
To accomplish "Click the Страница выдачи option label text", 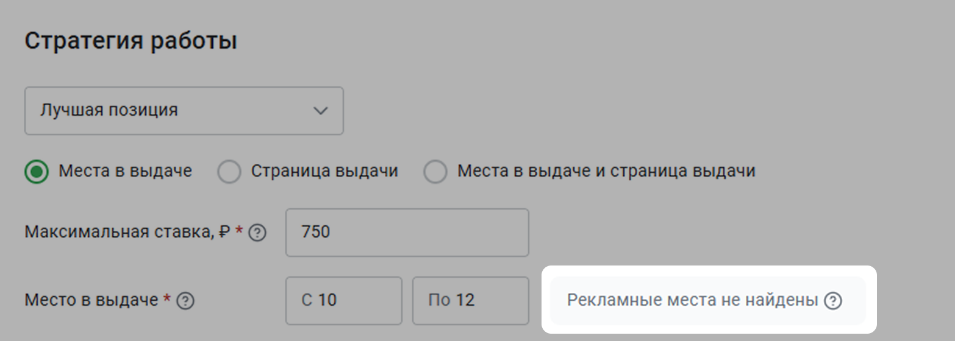I will click(x=324, y=172).
